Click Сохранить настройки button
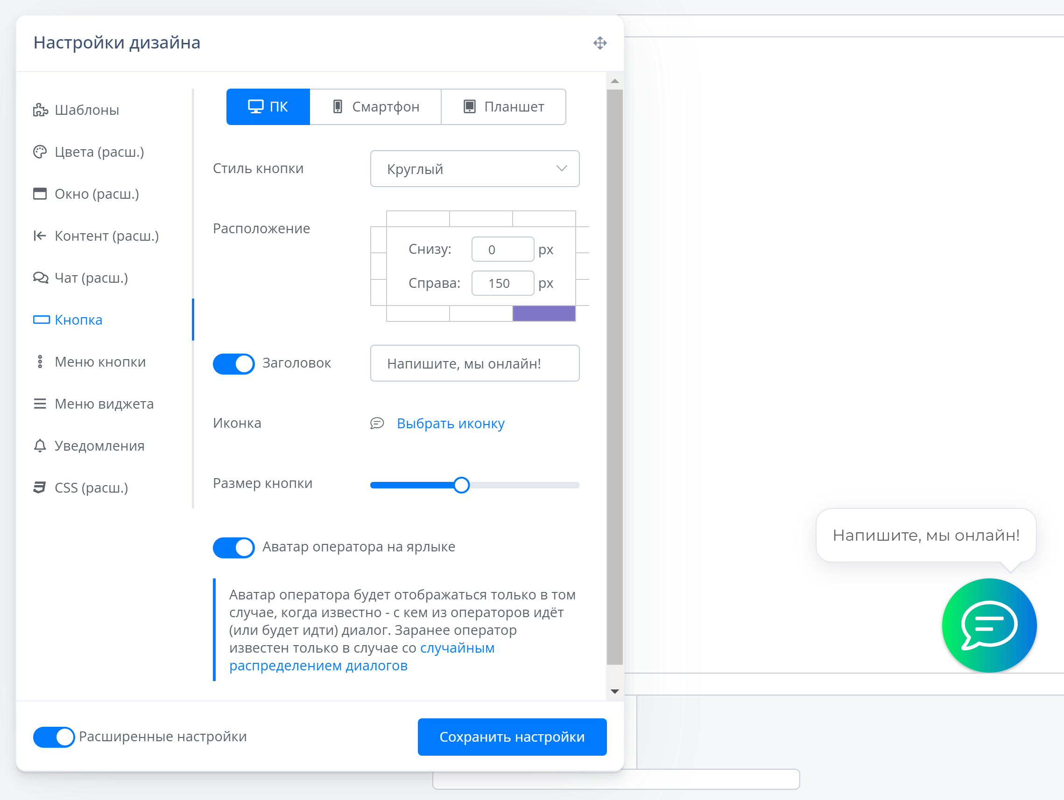This screenshot has height=800, width=1064. tap(512, 737)
